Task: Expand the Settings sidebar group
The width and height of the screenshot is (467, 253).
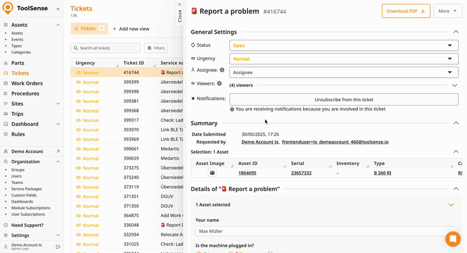Action: pos(58,235)
